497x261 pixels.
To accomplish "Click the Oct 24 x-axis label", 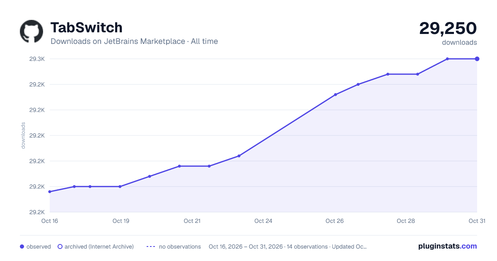I will (x=263, y=221).
